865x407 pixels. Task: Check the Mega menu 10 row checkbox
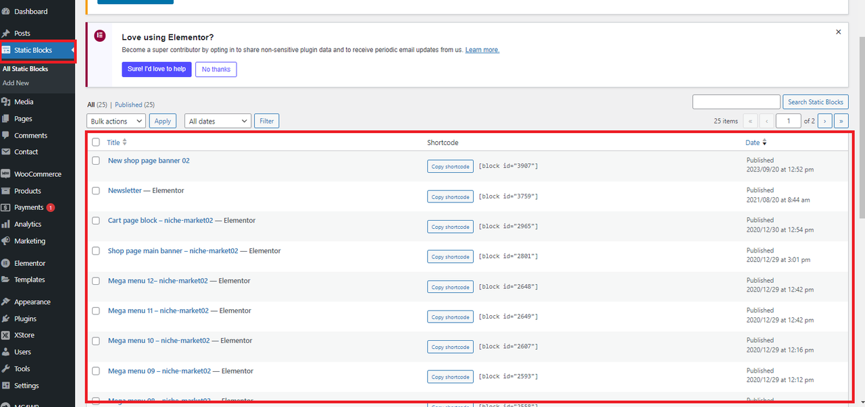click(x=96, y=341)
